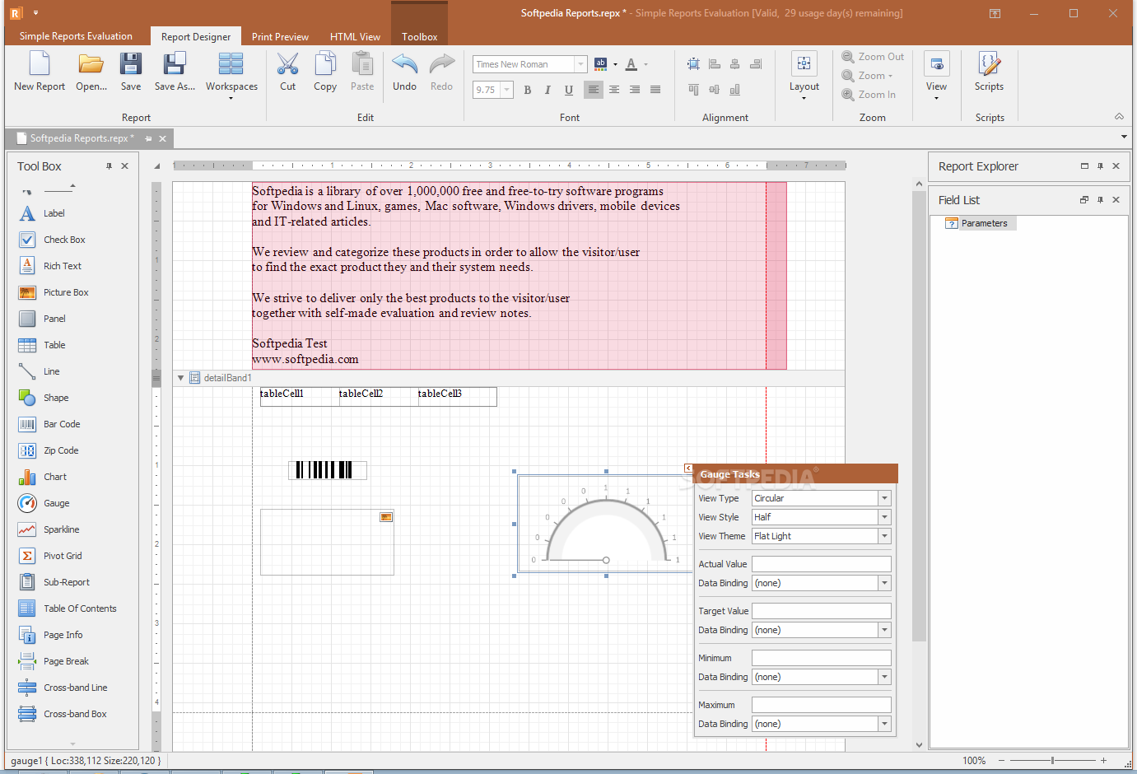This screenshot has width=1137, height=774.
Task: Open the View Style dropdown
Action: [884, 517]
